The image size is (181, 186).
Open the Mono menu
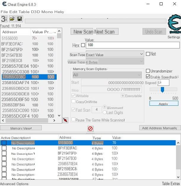[47, 12]
